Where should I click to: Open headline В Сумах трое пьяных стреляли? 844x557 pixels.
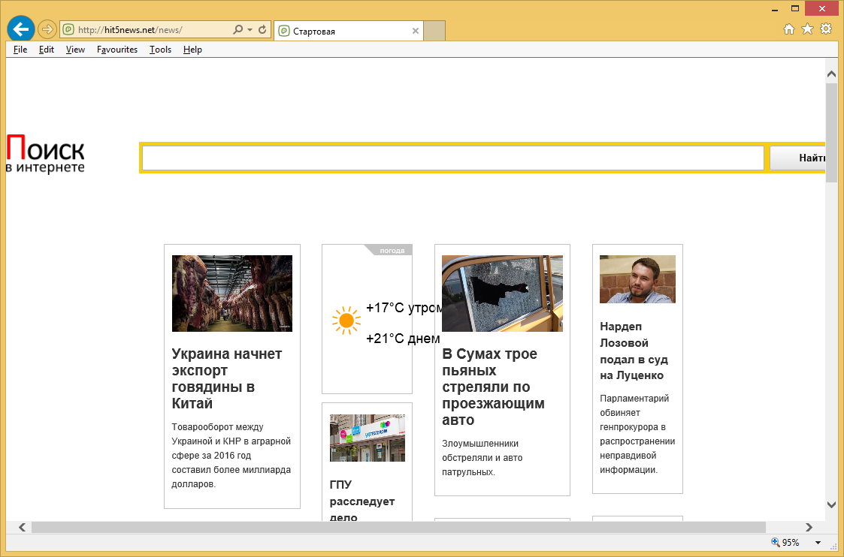coord(493,387)
